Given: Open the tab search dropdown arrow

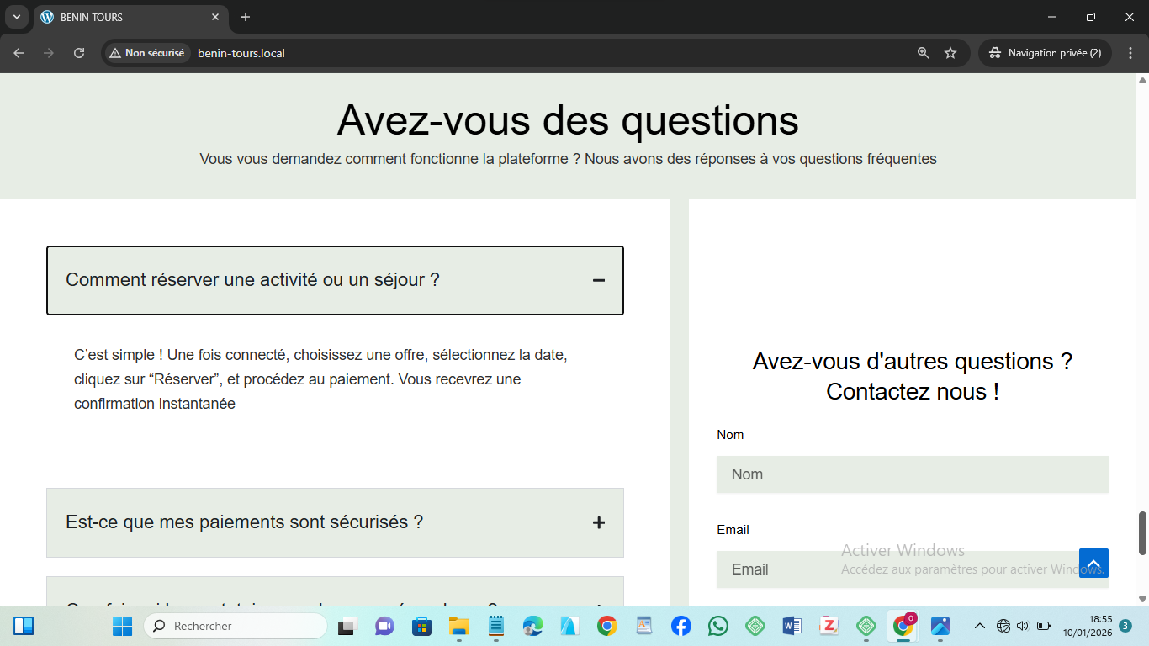Looking at the screenshot, I should 16,17.
